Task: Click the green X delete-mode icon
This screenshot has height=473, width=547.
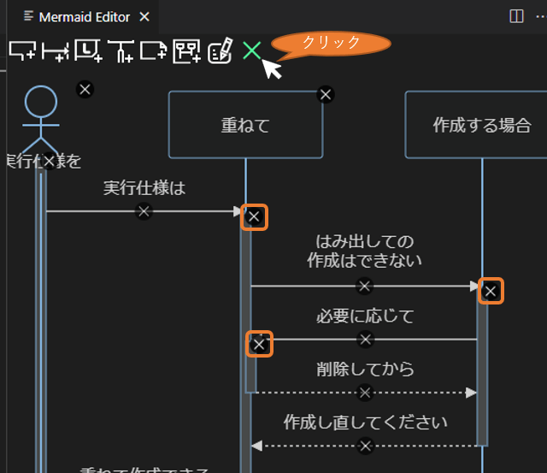Action: coord(251,50)
